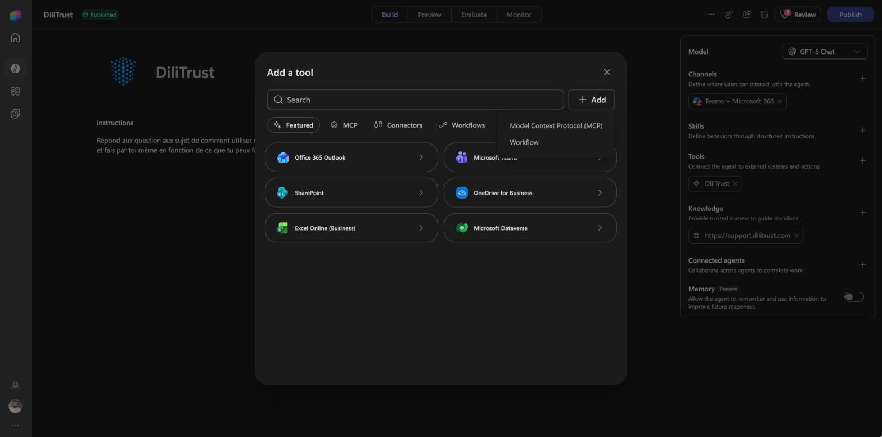882x437 pixels.
Task: Show the Workflows tab
Action: coord(462,125)
